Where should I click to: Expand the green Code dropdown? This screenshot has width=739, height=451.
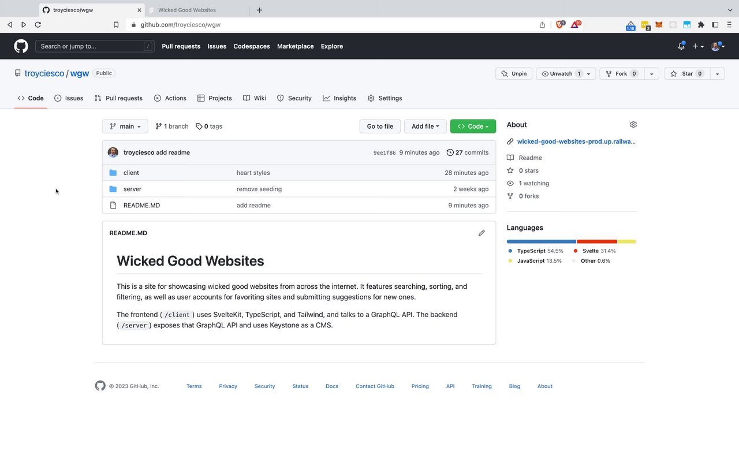[473, 126]
